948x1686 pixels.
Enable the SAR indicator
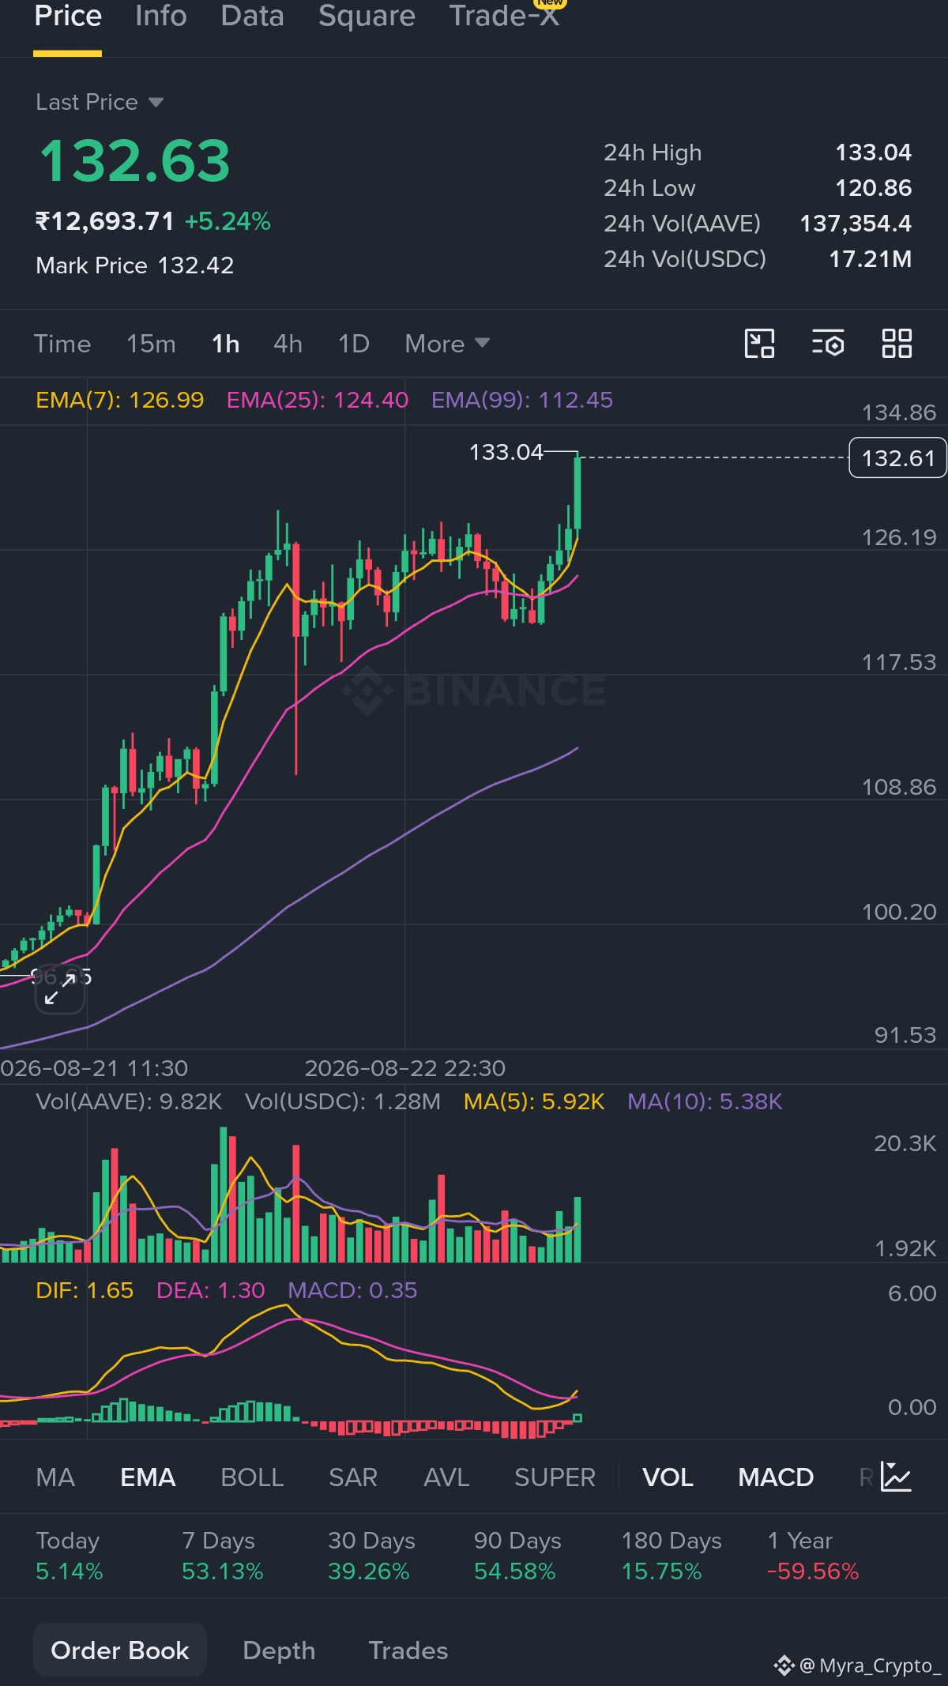[353, 1477]
